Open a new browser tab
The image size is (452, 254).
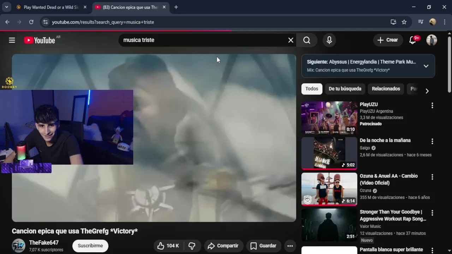point(176,7)
